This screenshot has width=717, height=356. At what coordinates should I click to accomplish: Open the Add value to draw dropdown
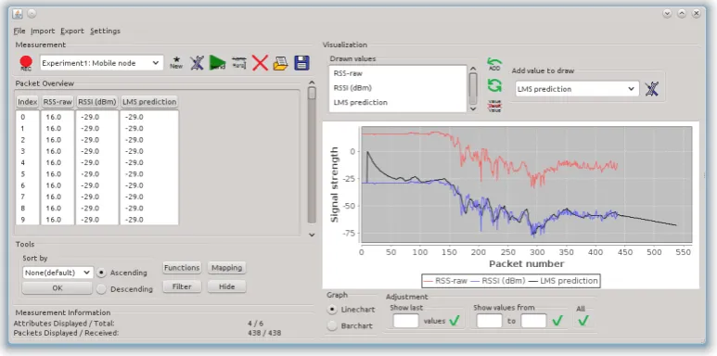coord(577,89)
